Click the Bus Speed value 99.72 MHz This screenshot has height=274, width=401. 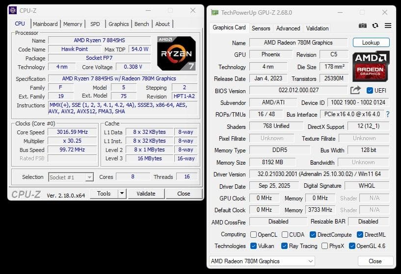(72, 149)
